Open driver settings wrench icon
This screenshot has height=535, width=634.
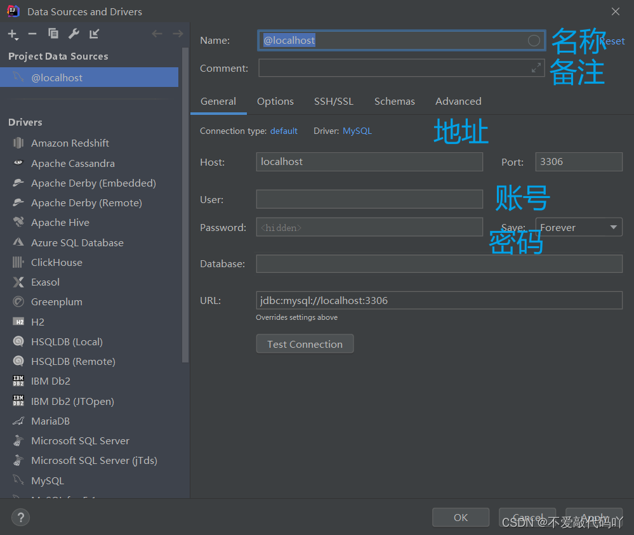(x=74, y=34)
